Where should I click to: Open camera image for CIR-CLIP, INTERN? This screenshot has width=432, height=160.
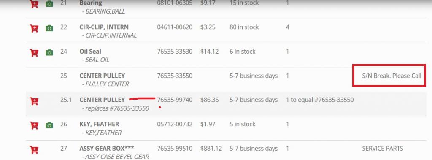(x=49, y=28)
